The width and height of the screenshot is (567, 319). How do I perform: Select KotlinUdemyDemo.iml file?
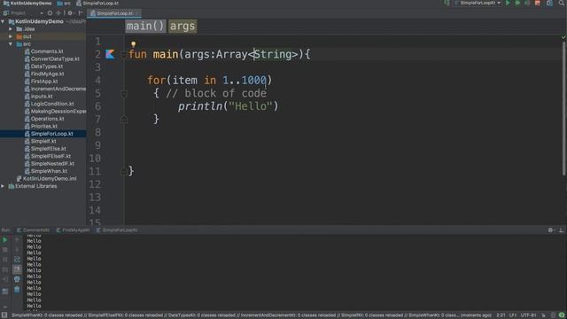coord(46,179)
